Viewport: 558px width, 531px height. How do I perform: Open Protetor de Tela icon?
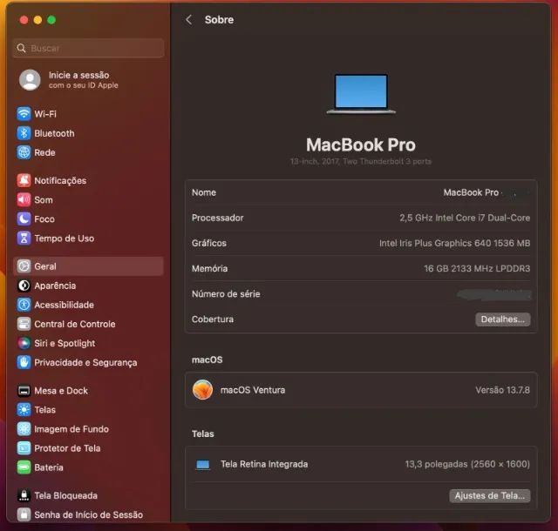pos(24,448)
